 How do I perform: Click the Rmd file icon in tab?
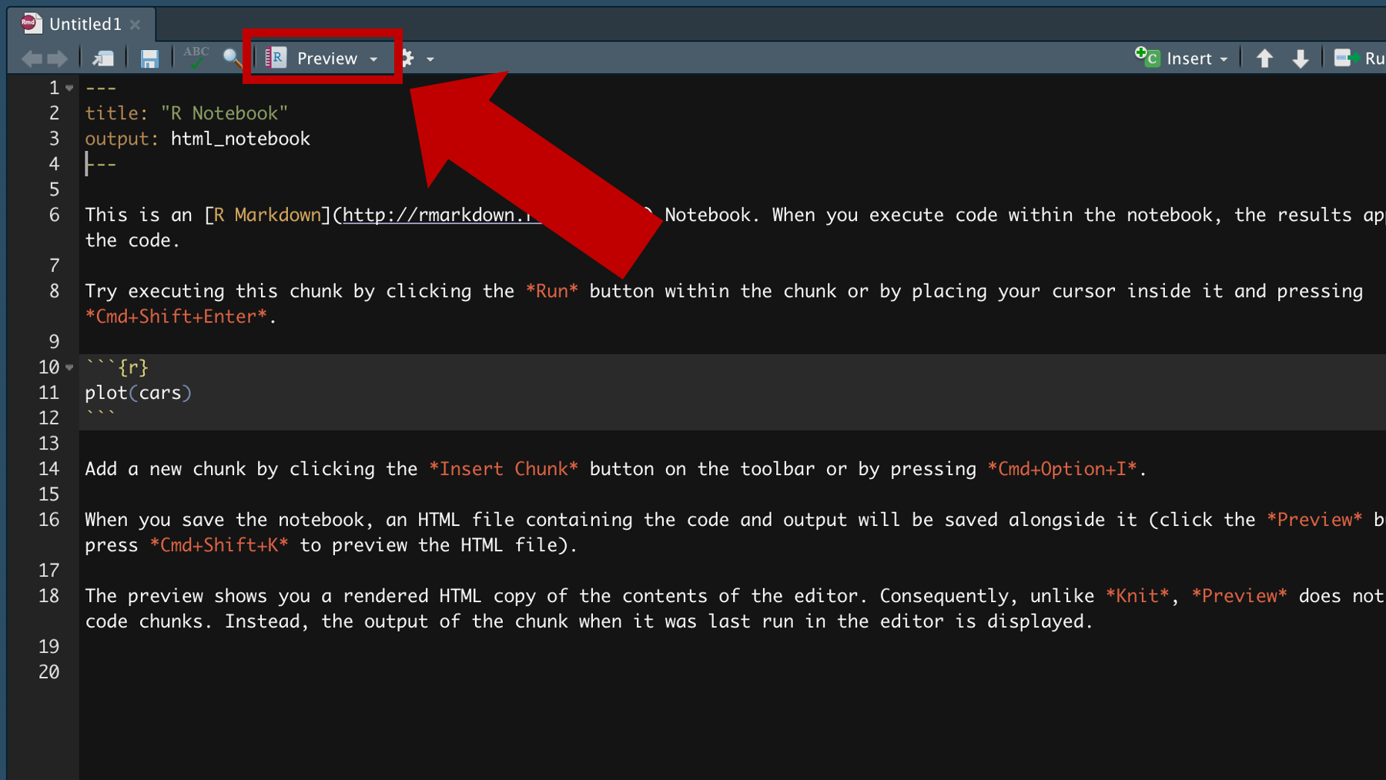point(31,23)
